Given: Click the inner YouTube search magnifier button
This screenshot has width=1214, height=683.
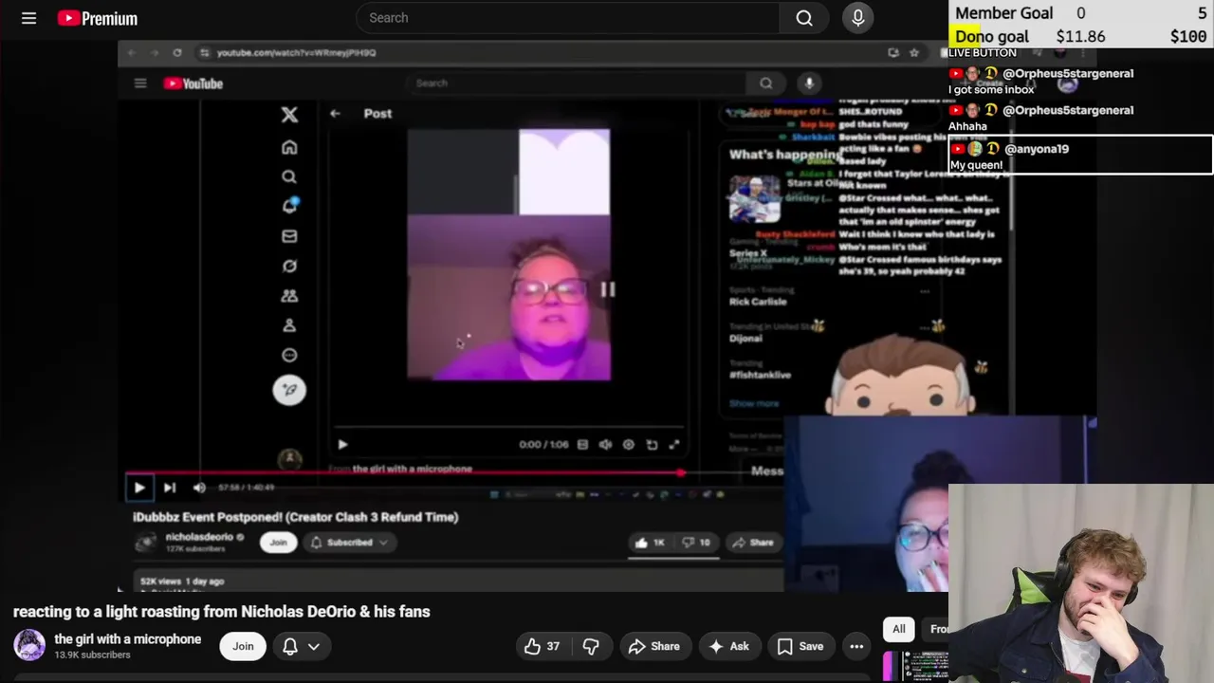Looking at the screenshot, I should pos(766,83).
